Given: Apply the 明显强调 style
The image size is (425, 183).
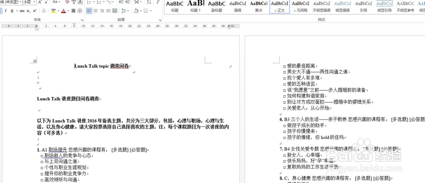Looking at the screenshot, I should (x=342, y=7).
